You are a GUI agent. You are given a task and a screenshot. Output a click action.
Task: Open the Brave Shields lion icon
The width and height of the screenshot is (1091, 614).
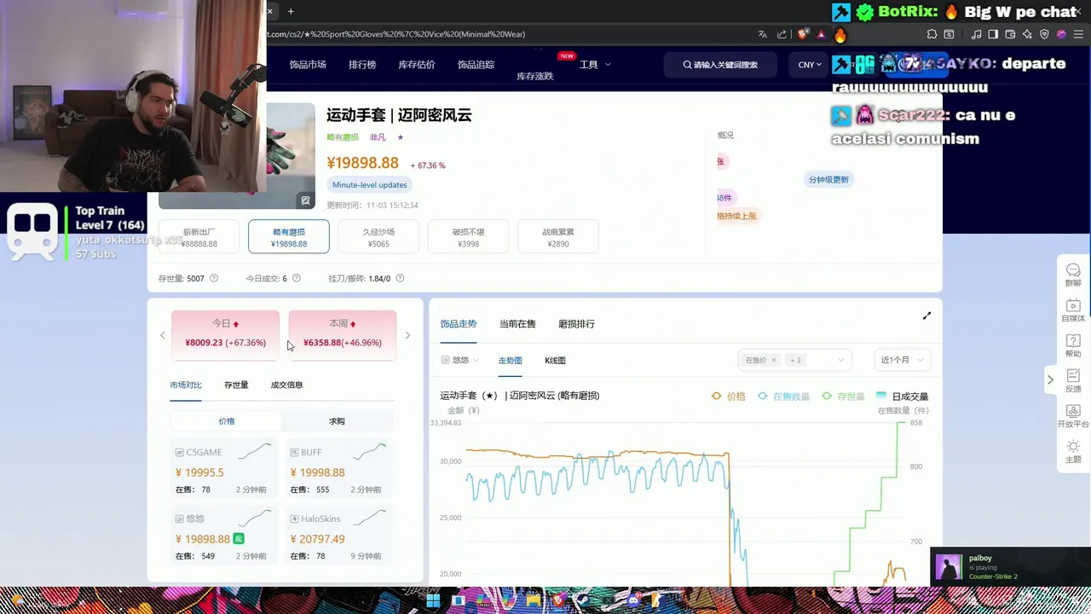click(803, 34)
